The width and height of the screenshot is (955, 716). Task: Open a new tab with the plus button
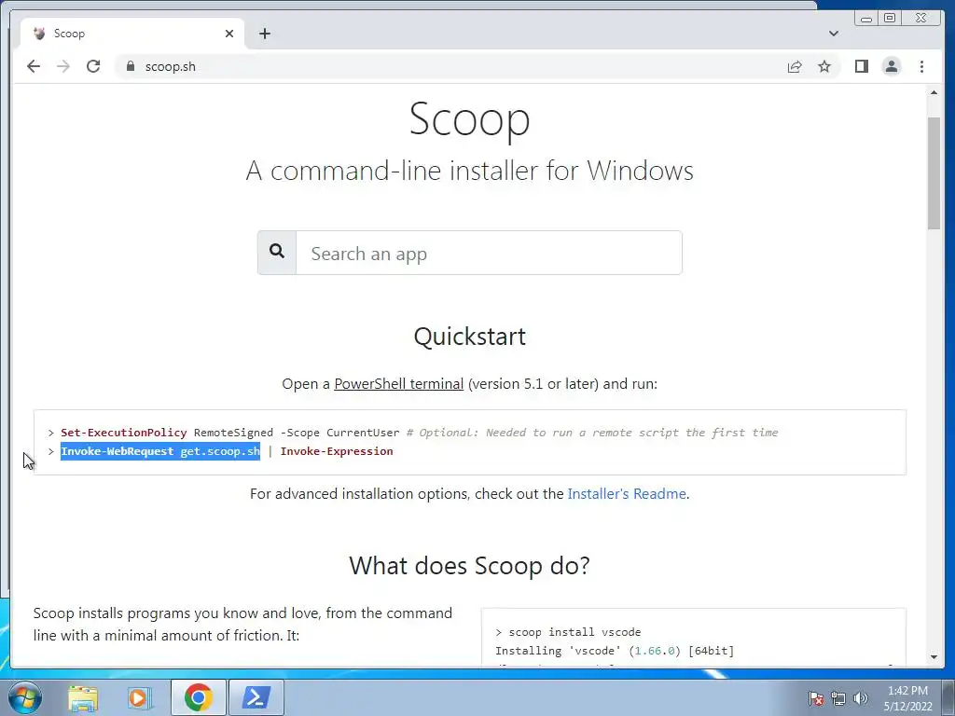[x=264, y=34]
